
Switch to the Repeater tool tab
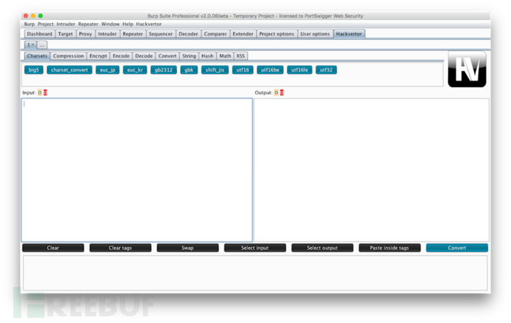coord(133,34)
